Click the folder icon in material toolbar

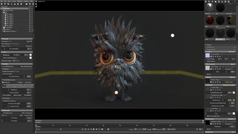(216, 1)
